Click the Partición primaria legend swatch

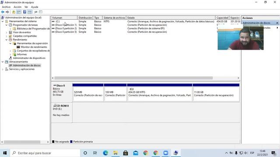[71, 142]
